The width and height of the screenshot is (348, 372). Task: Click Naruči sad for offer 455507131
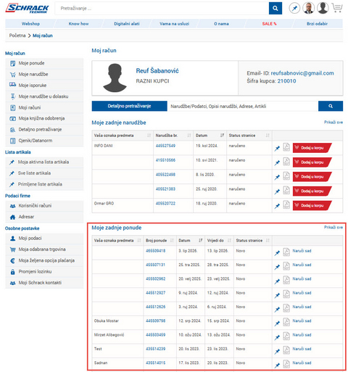[302, 265]
